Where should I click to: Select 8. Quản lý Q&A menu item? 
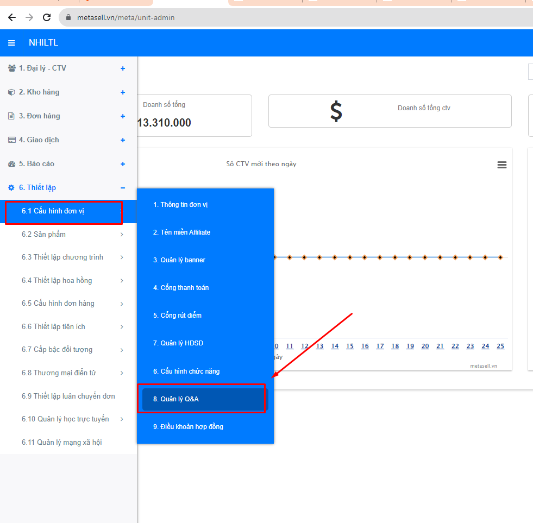(176, 399)
